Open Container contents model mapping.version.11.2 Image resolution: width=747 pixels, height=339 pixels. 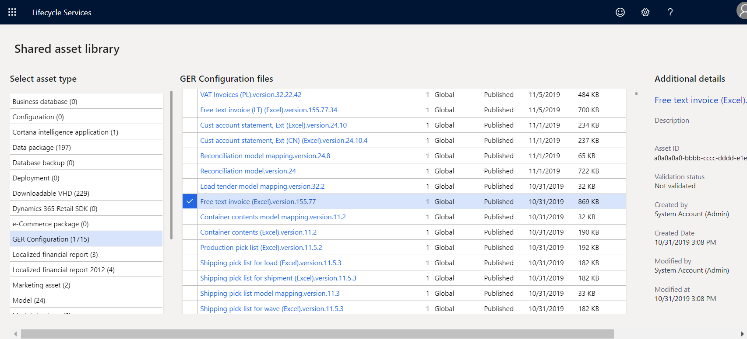(x=273, y=217)
